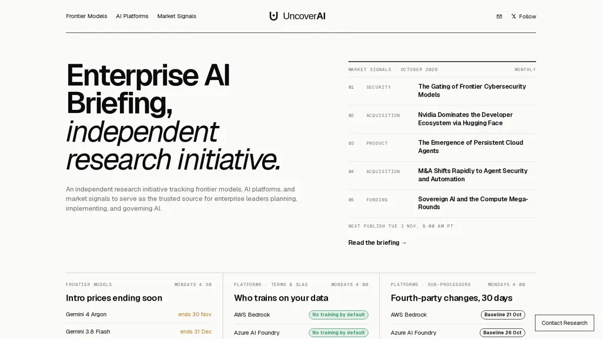Click the MONTHLY label in Market Signals
This screenshot has width=602, height=339.
(525, 69)
